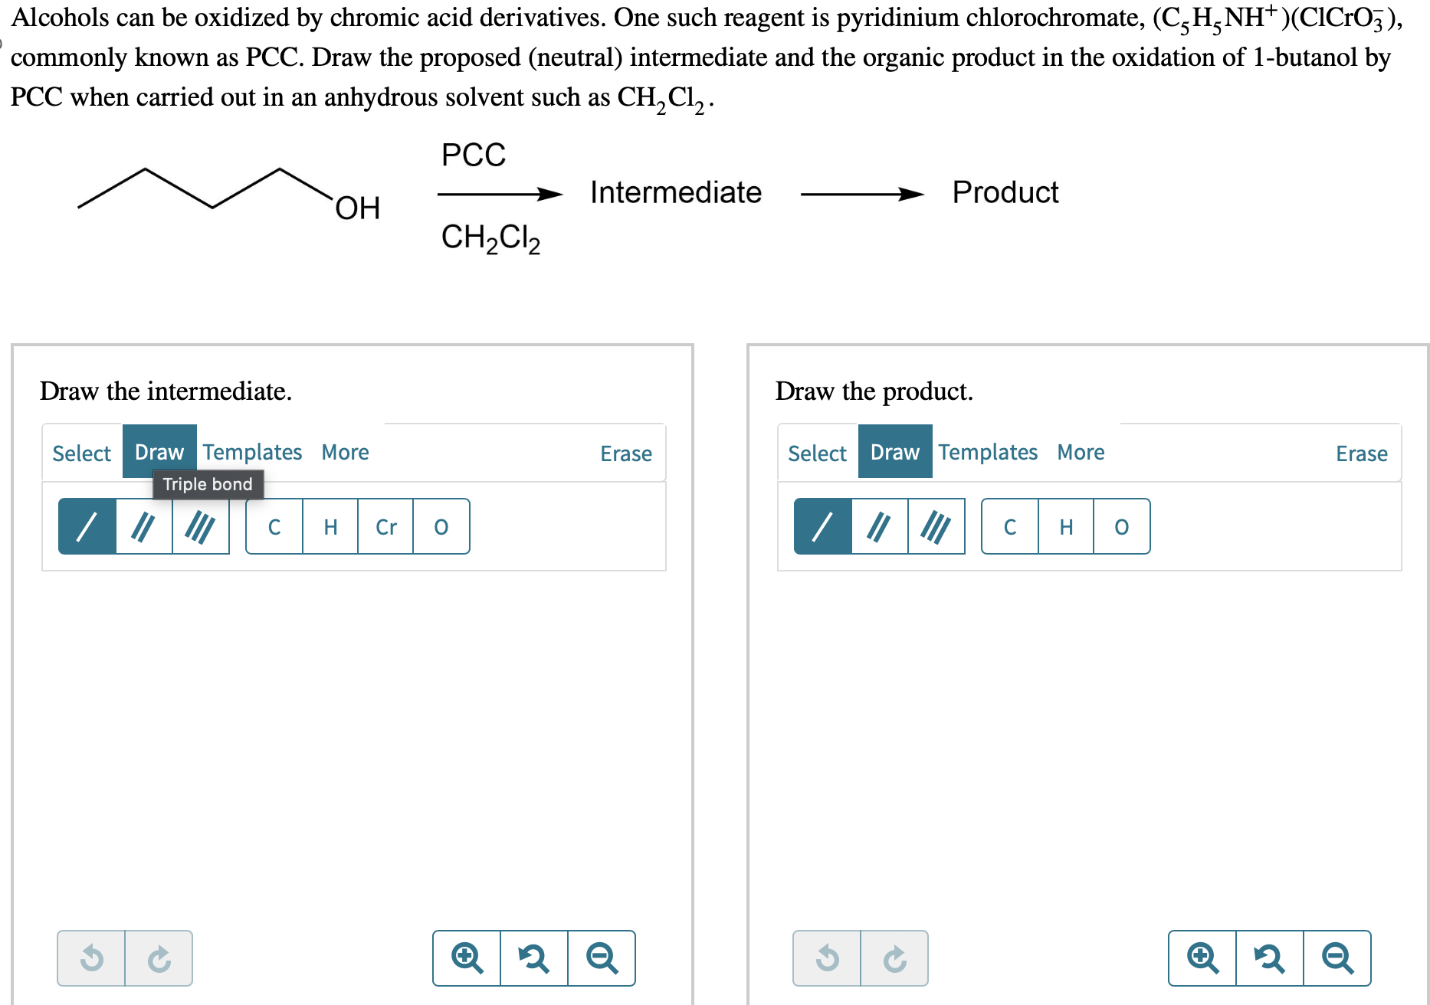Pick hydrogen atom in product editor
This screenshot has height=1005, width=1430.
(1066, 526)
